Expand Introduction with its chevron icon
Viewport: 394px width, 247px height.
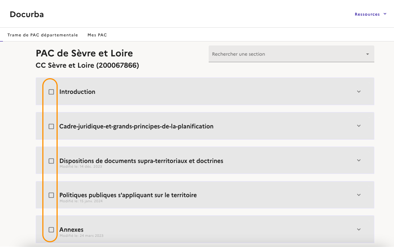click(359, 92)
